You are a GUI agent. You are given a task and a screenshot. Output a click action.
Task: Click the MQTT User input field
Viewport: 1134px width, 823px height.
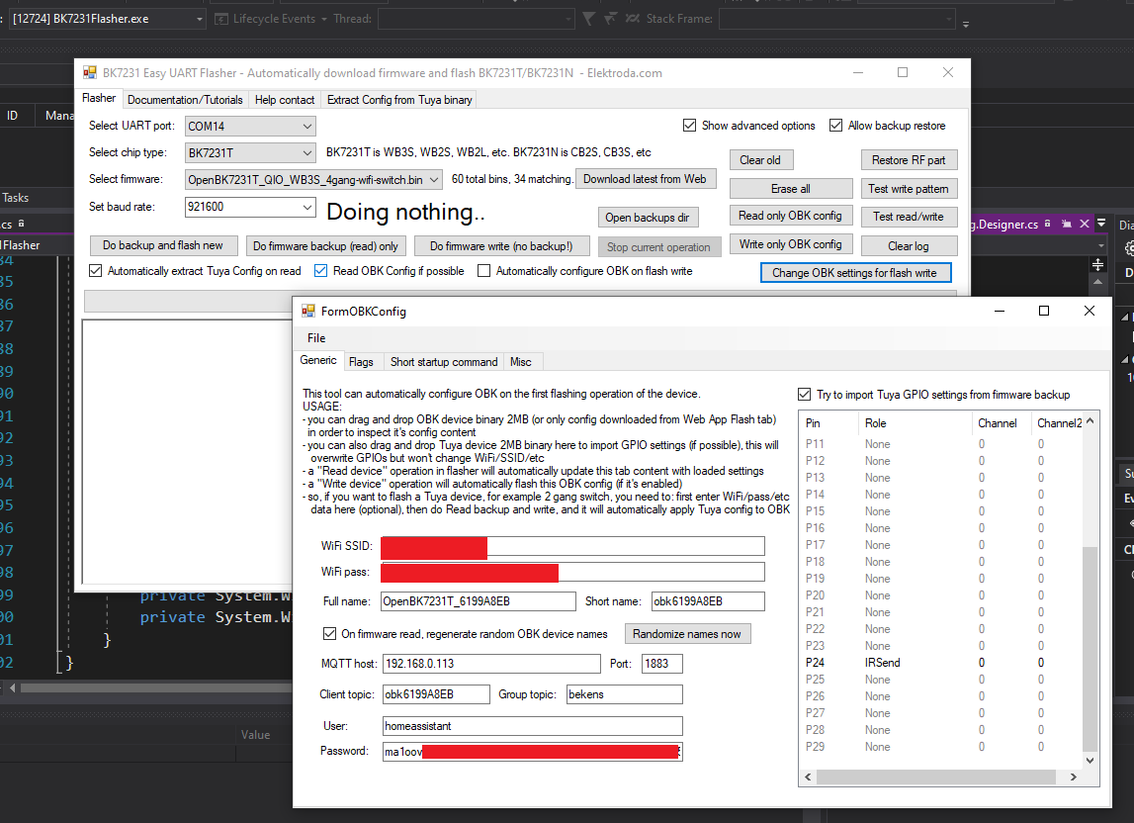pyautogui.click(x=533, y=726)
